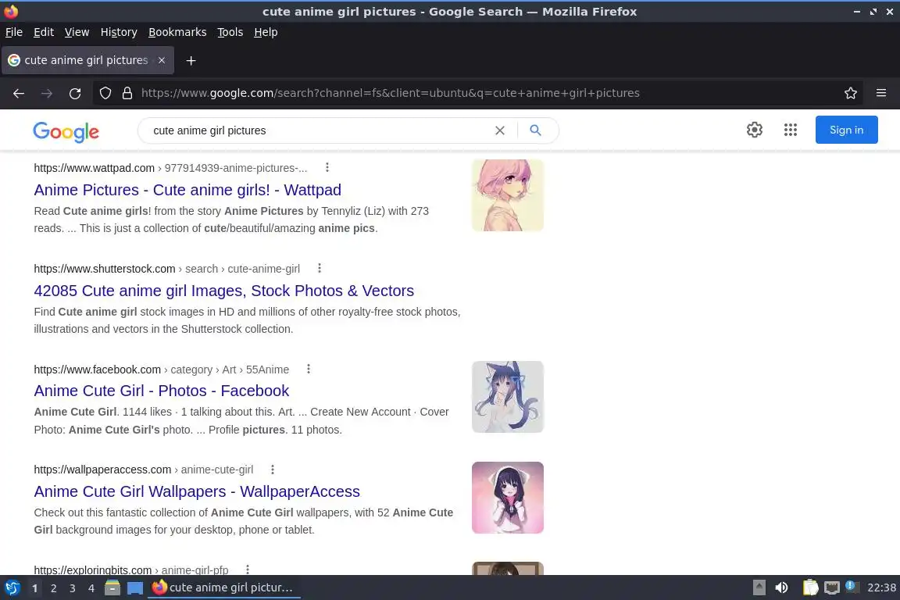Click the shutterstock.com result URL
Viewport: 900px width, 600px height.
(166, 269)
